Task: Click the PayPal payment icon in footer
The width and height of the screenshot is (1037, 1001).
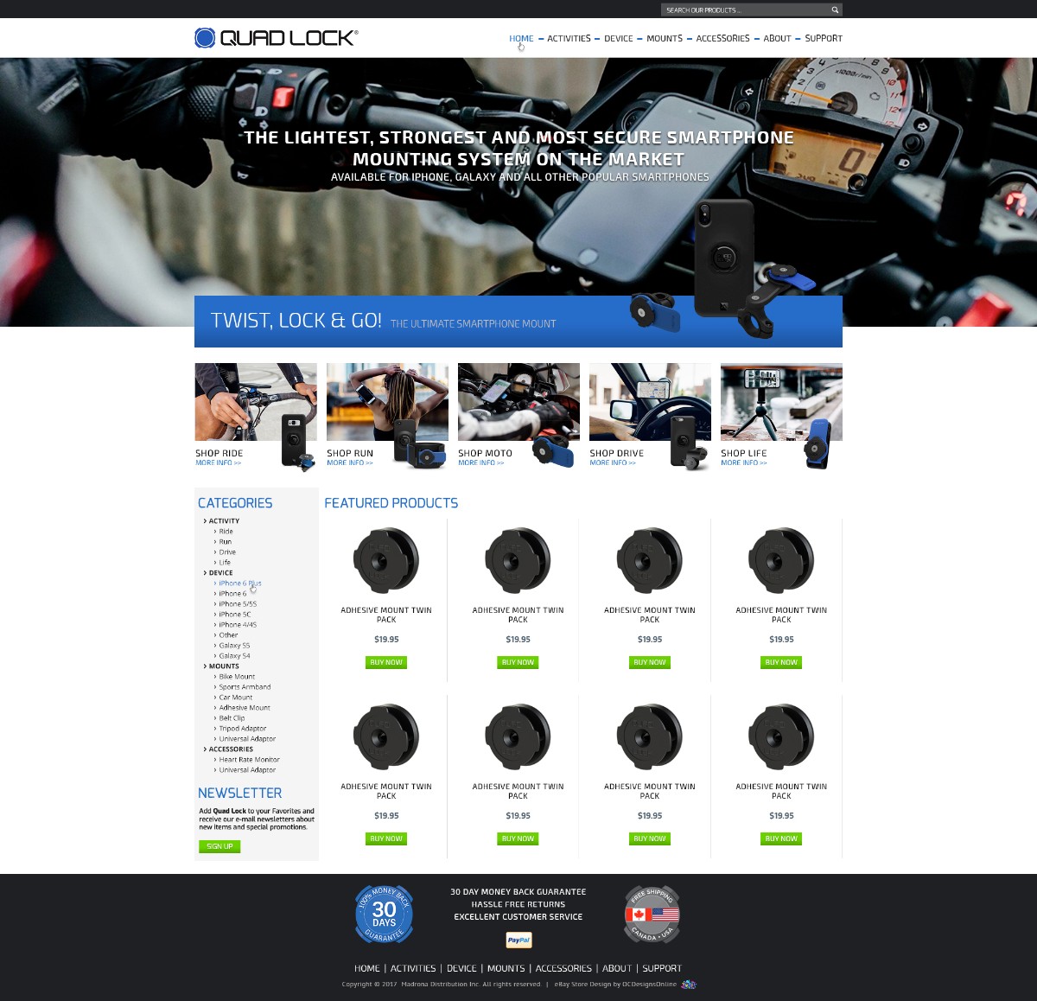Action: point(518,940)
